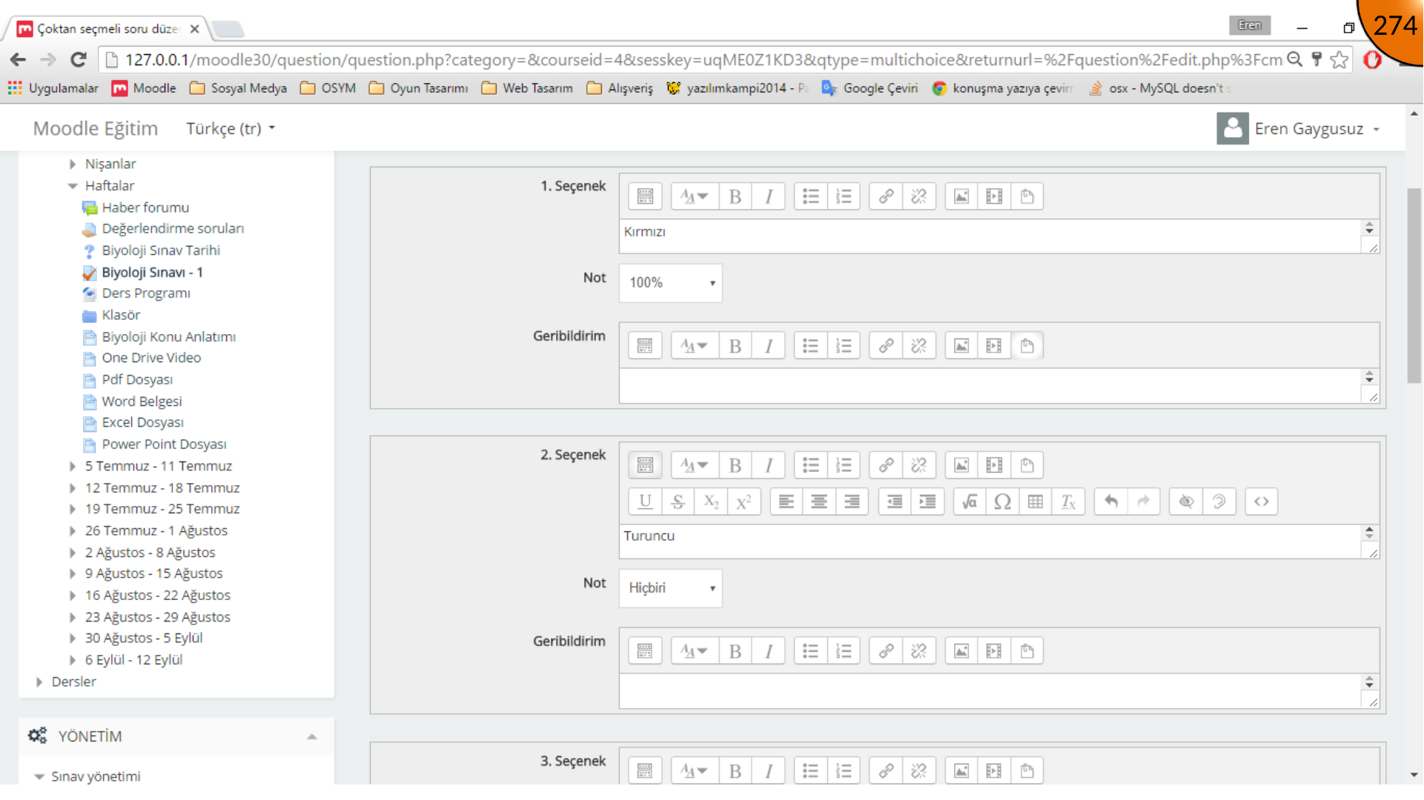Screen dimensions: 1424x800
Task: Click Strikethrough in the 2. Seçenek editor
Action: pos(678,501)
